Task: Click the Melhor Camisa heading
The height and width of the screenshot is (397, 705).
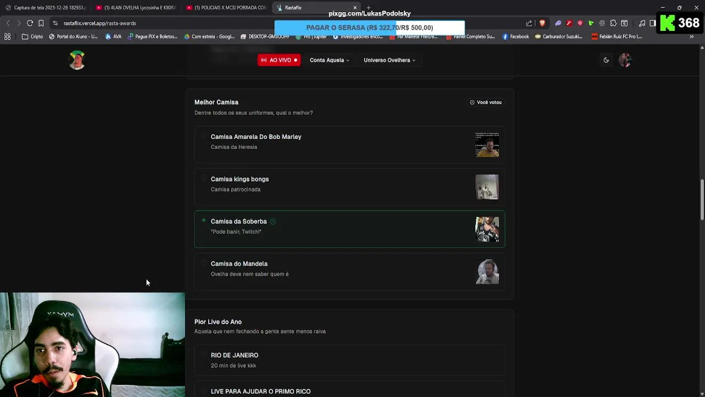Action: point(216,102)
